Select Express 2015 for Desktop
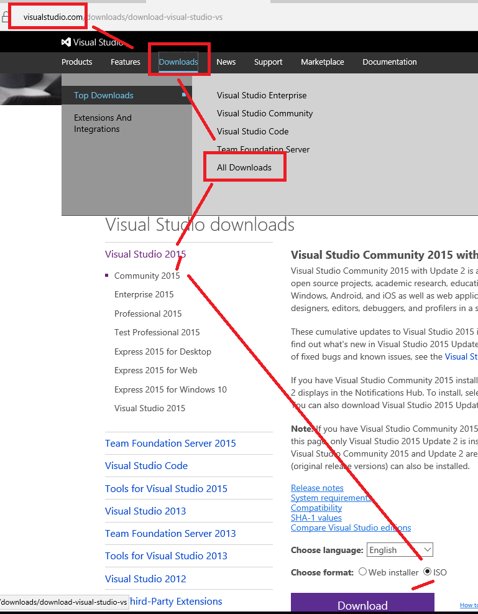478x614 pixels. pos(163,351)
